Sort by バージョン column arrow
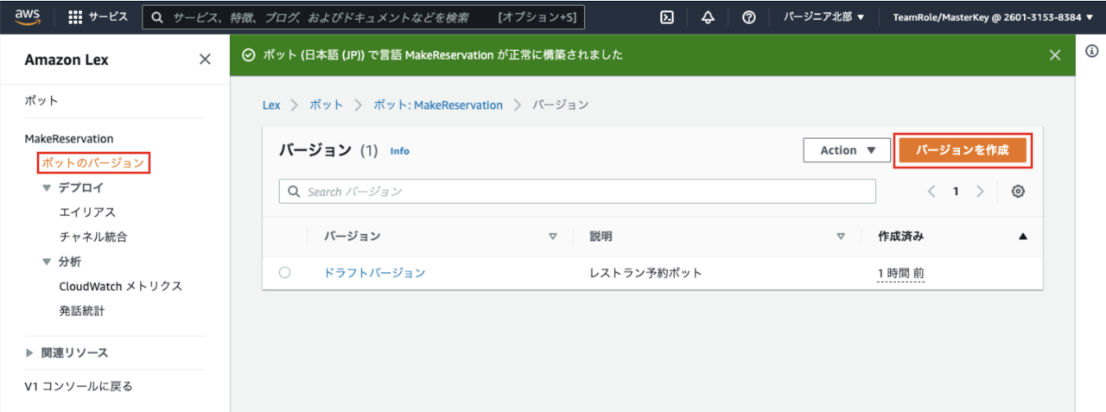The height and width of the screenshot is (412, 1106). point(553,236)
